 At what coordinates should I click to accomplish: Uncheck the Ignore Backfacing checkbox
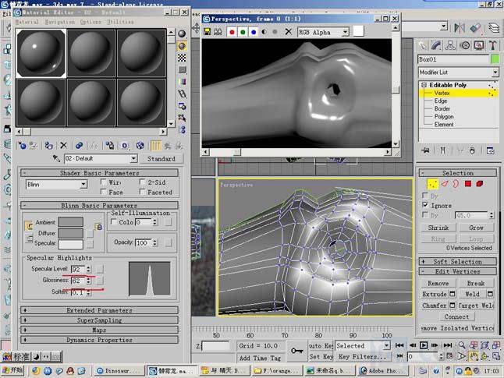pyautogui.click(x=425, y=205)
